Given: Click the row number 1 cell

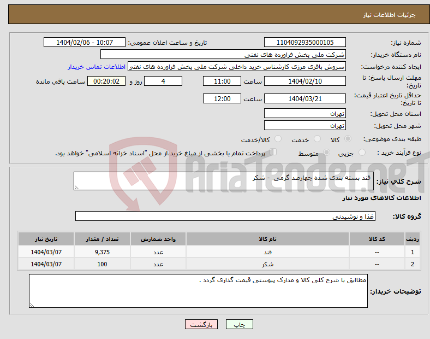Looking at the screenshot, I should pos(413,252).
